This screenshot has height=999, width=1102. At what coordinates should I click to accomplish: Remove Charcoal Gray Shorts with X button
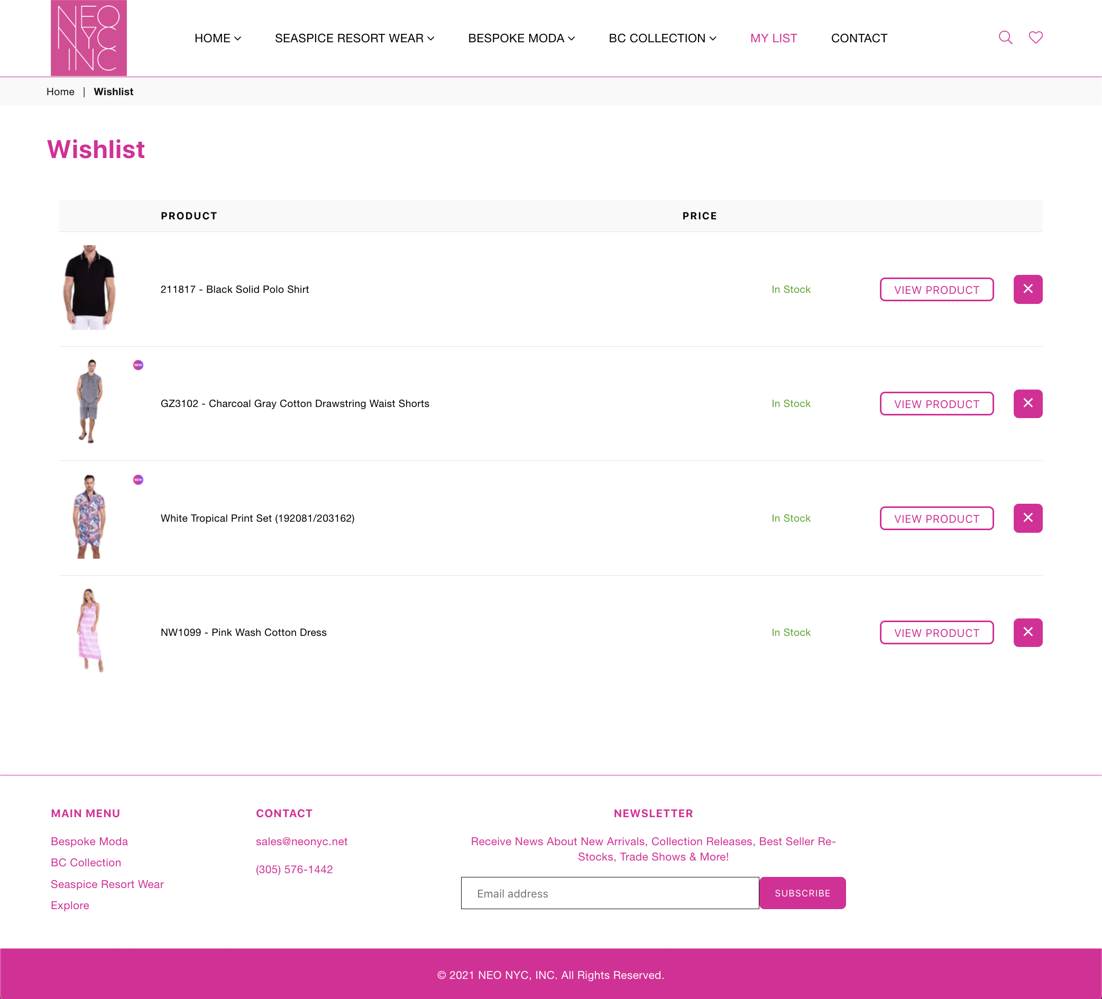[1027, 403]
